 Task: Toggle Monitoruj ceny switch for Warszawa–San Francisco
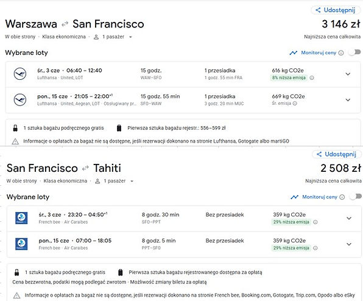click(x=355, y=52)
